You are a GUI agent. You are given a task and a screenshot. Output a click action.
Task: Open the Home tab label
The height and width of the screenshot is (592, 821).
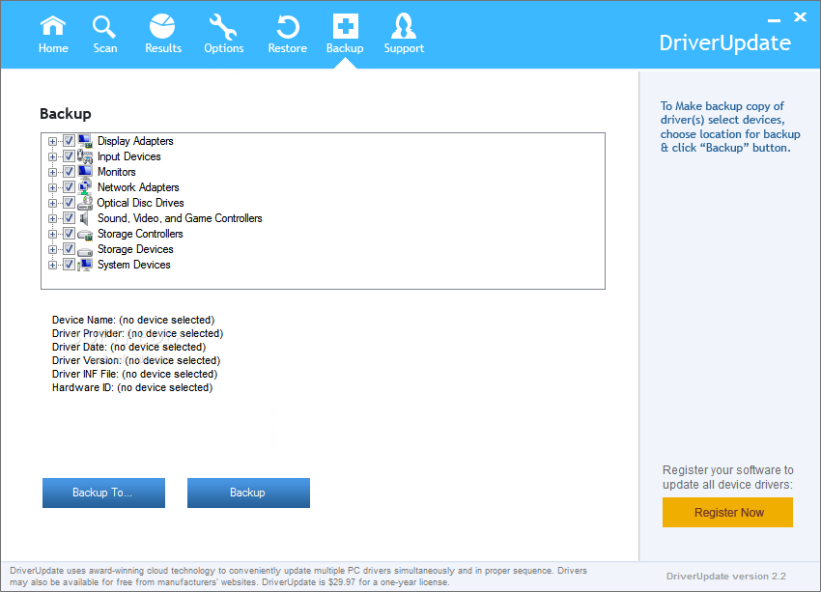click(x=53, y=48)
